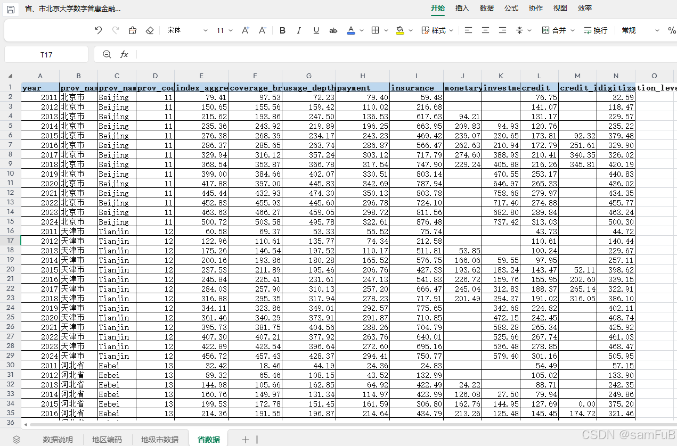Click the sheet list layers icon
The height and width of the screenshot is (446, 677).
(17, 439)
